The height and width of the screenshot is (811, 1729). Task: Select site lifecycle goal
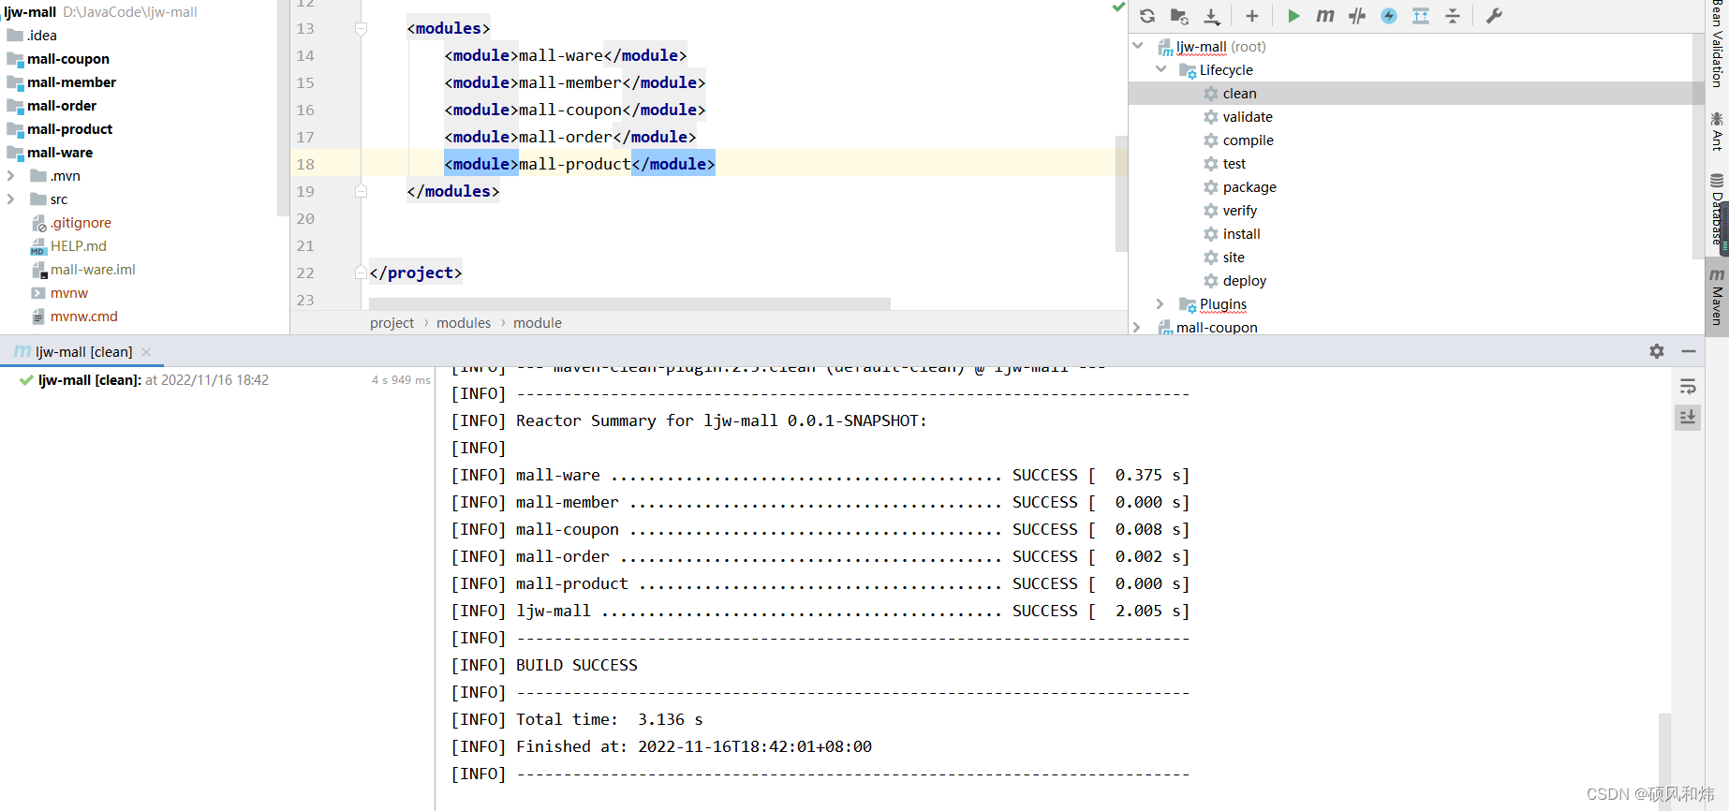pos(1234,258)
